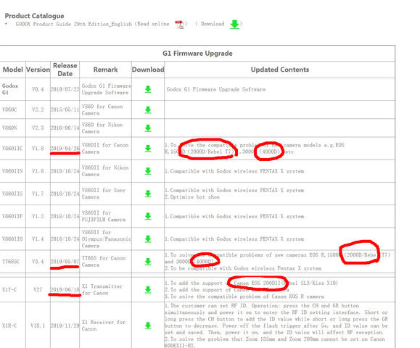Download X1T-C V27 transmitter firmware

[148, 290]
